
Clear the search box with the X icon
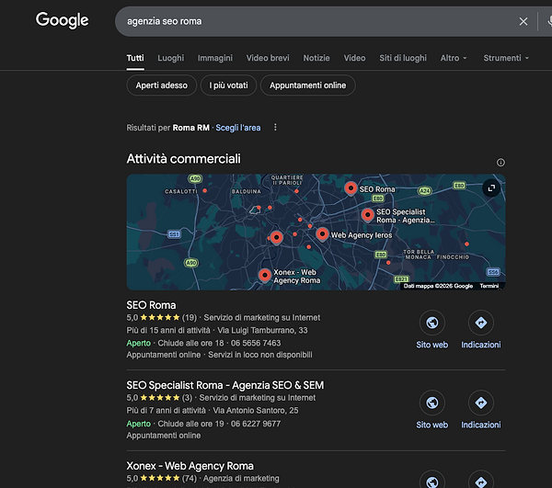point(523,21)
